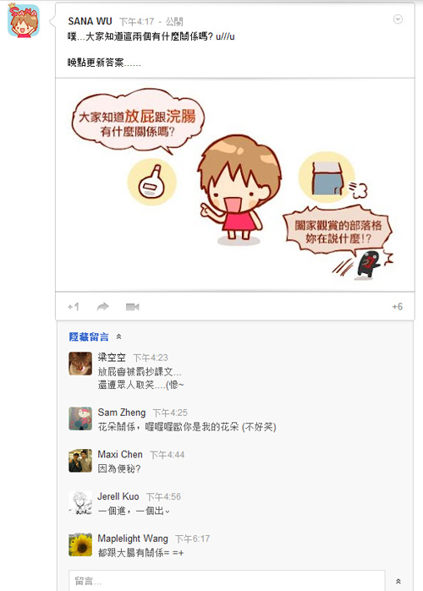Click the 留言 comment input field
Viewport: 423px width, 591px height.
coord(227,581)
